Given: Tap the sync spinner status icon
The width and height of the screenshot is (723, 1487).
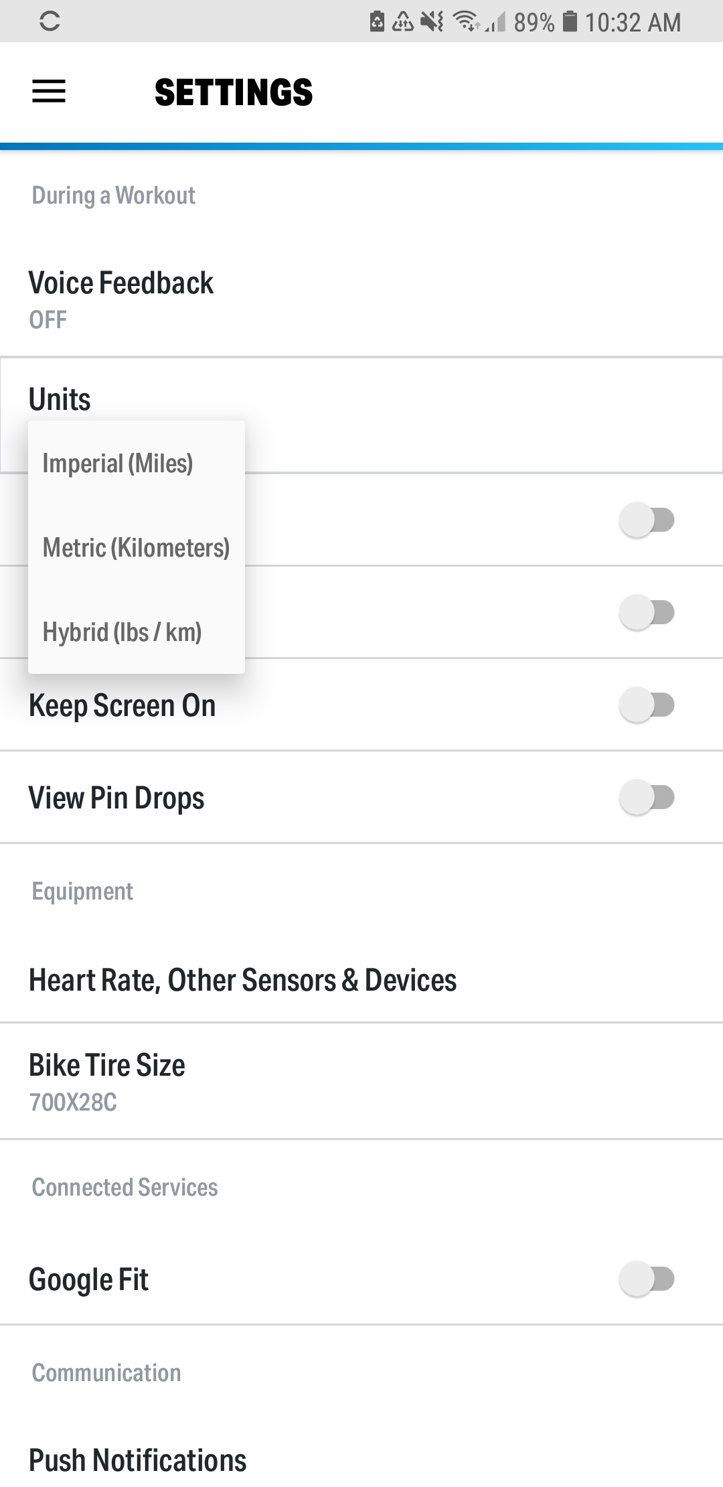Looking at the screenshot, I should coord(50,21).
